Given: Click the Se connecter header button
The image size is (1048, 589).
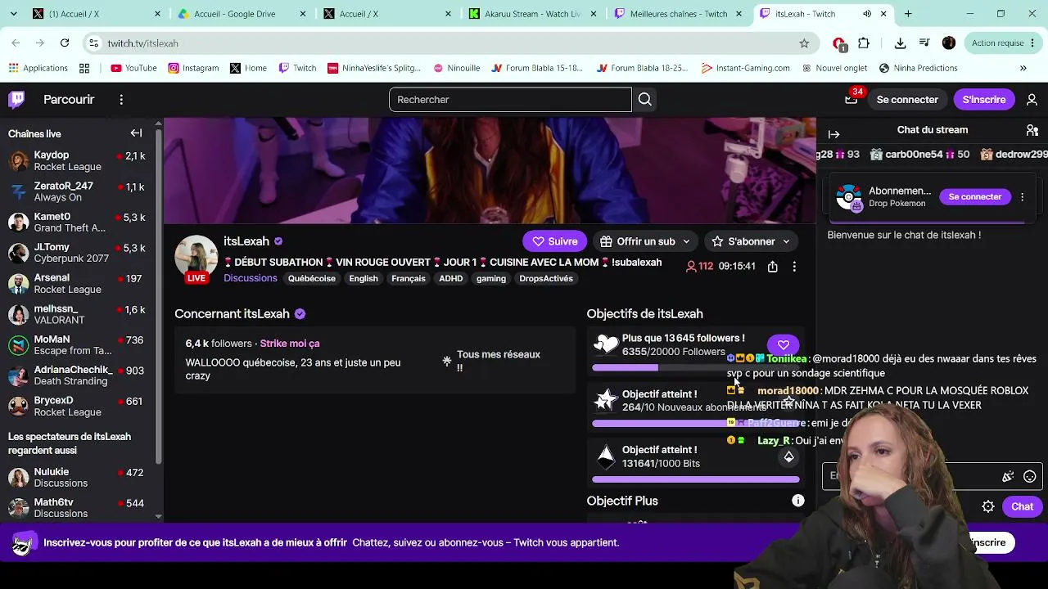Looking at the screenshot, I should pos(907,100).
